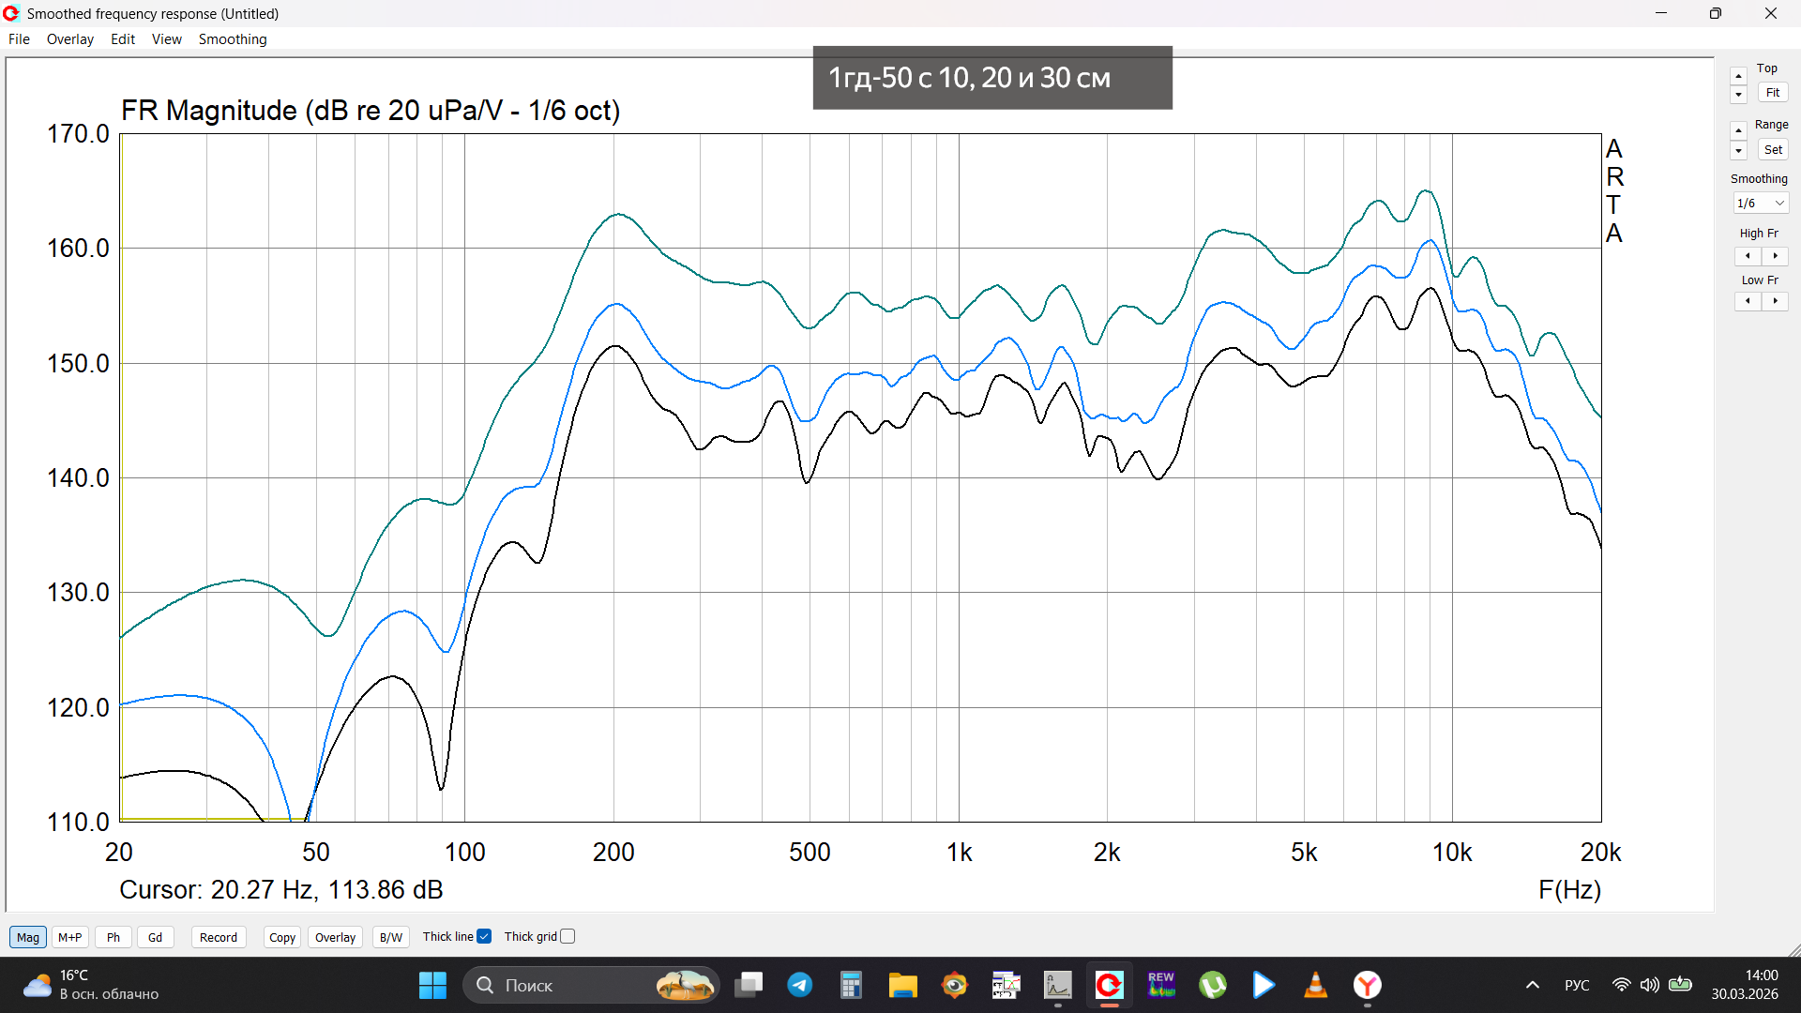The image size is (1801, 1013).
Task: Click the Record button
Action: point(218,937)
